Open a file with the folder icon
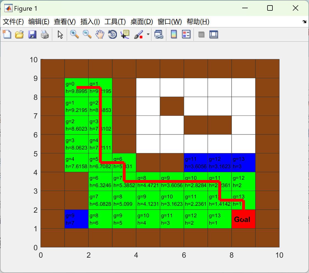Viewport: 309px width, 273px height. point(19,34)
